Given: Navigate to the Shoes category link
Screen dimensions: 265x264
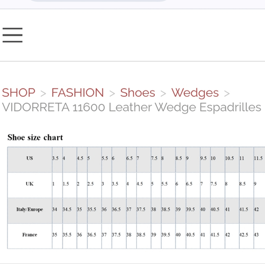Looking at the screenshot, I should (x=138, y=93).
